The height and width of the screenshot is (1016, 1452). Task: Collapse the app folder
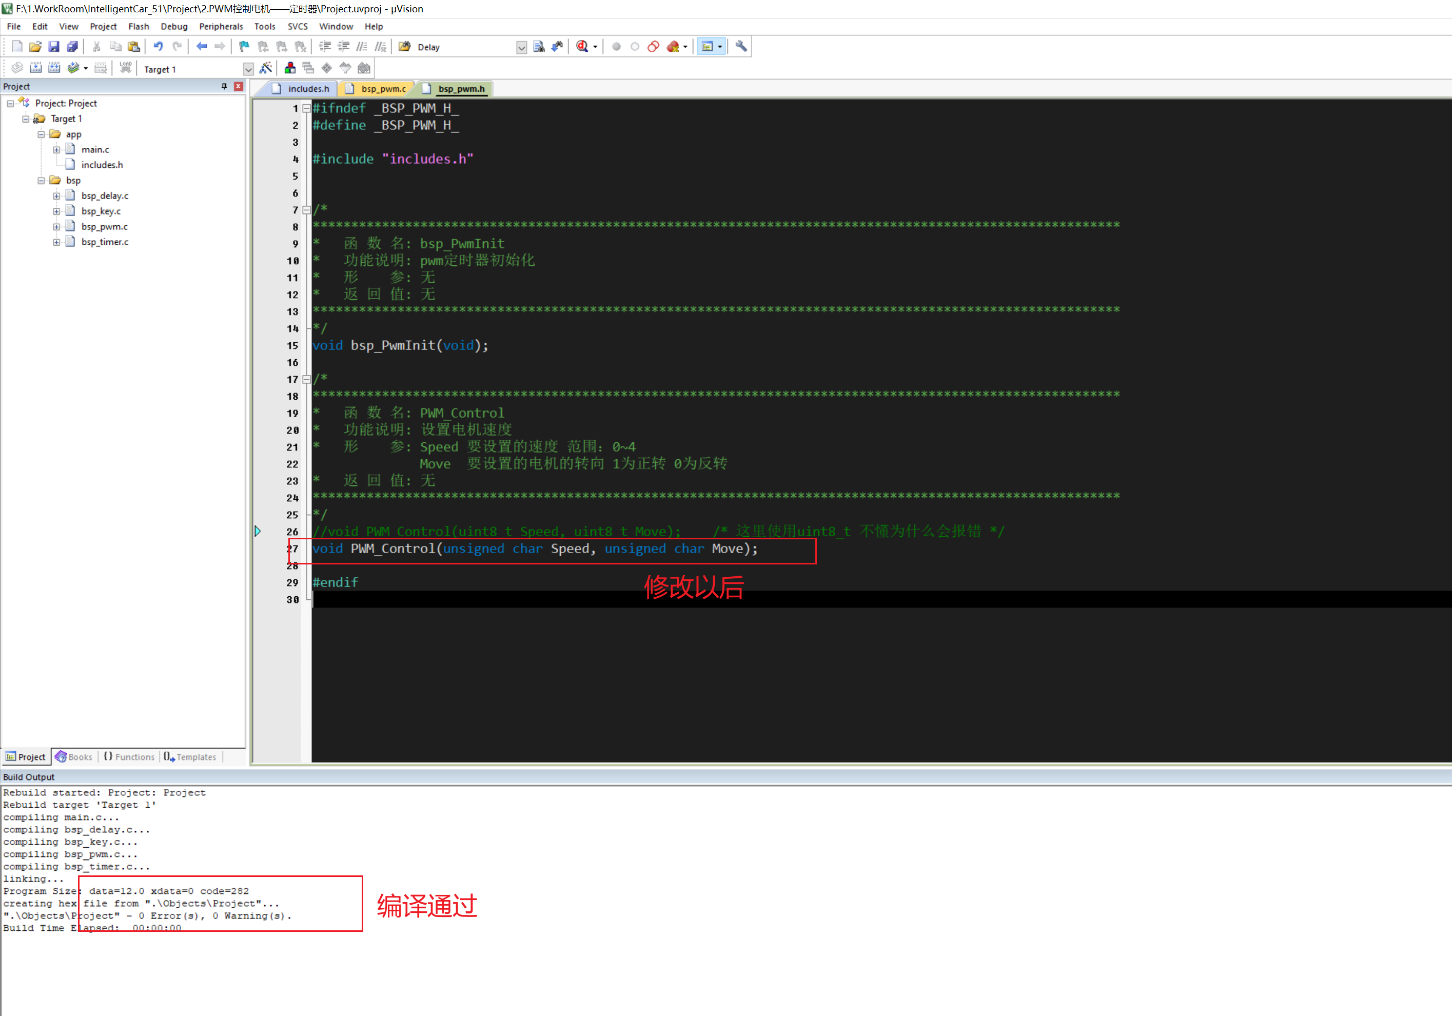point(41,134)
